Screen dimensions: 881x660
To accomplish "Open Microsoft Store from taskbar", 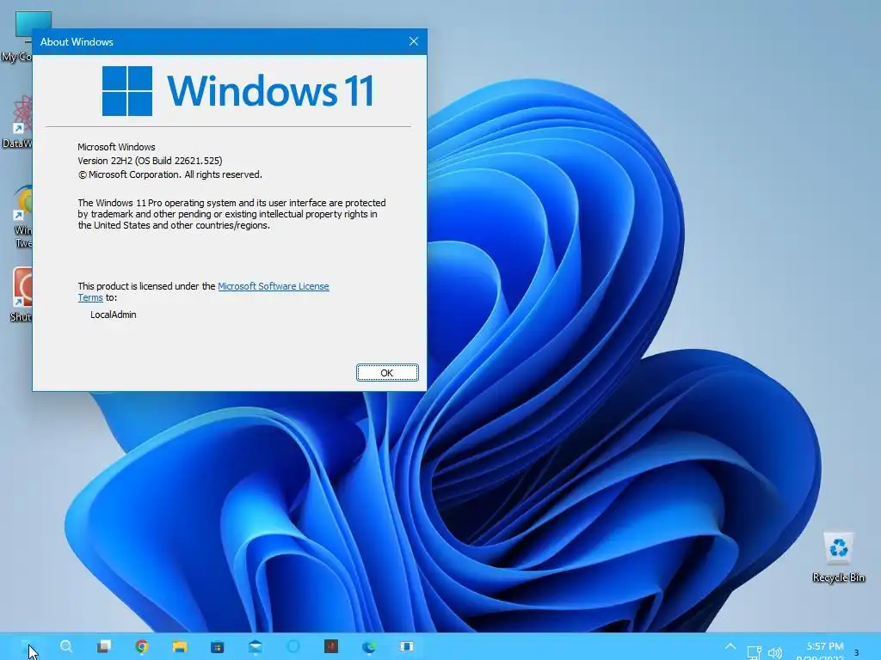I will tap(217, 646).
